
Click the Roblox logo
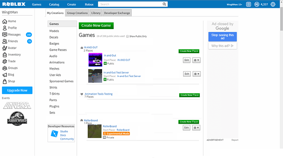tap(14, 4)
